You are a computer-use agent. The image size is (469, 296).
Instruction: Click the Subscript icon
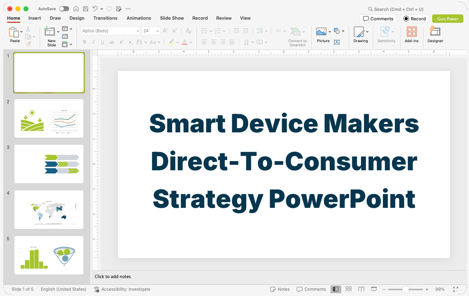coord(130,42)
